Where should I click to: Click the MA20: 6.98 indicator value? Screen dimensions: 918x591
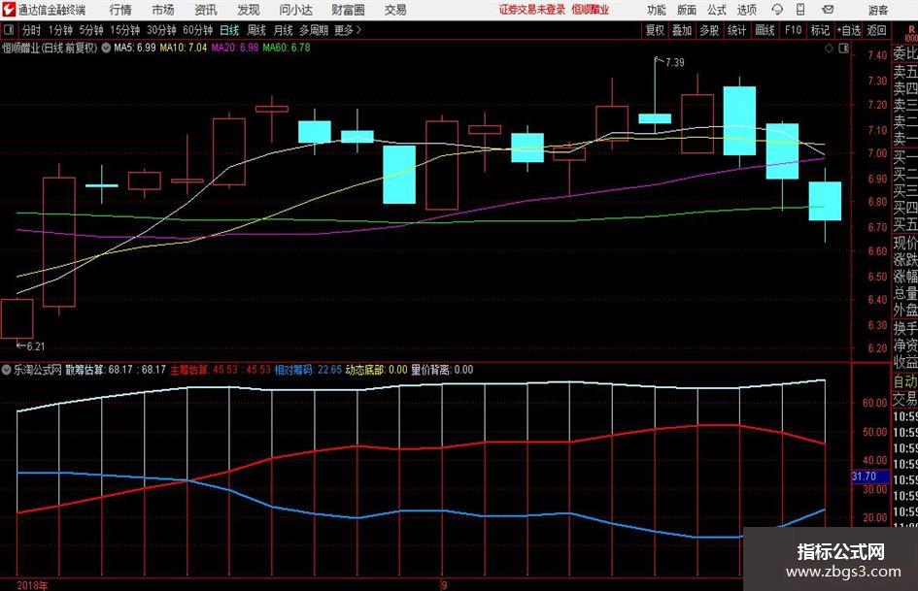[235, 48]
